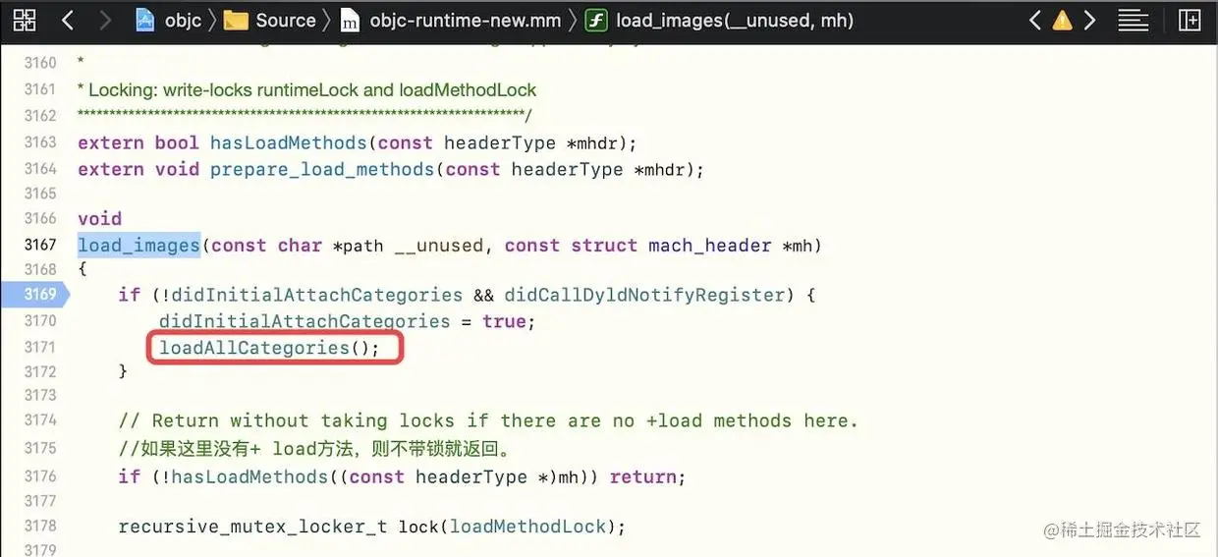Click mach_header in the function signature
The height and width of the screenshot is (557, 1218).
pyautogui.click(x=709, y=245)
